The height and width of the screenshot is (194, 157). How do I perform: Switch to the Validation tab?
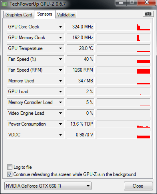pos(66,15)
